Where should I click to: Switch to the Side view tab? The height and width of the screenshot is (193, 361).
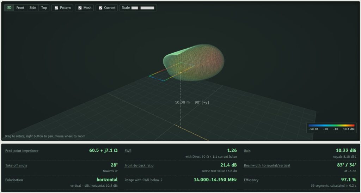[x=33, y=8]
